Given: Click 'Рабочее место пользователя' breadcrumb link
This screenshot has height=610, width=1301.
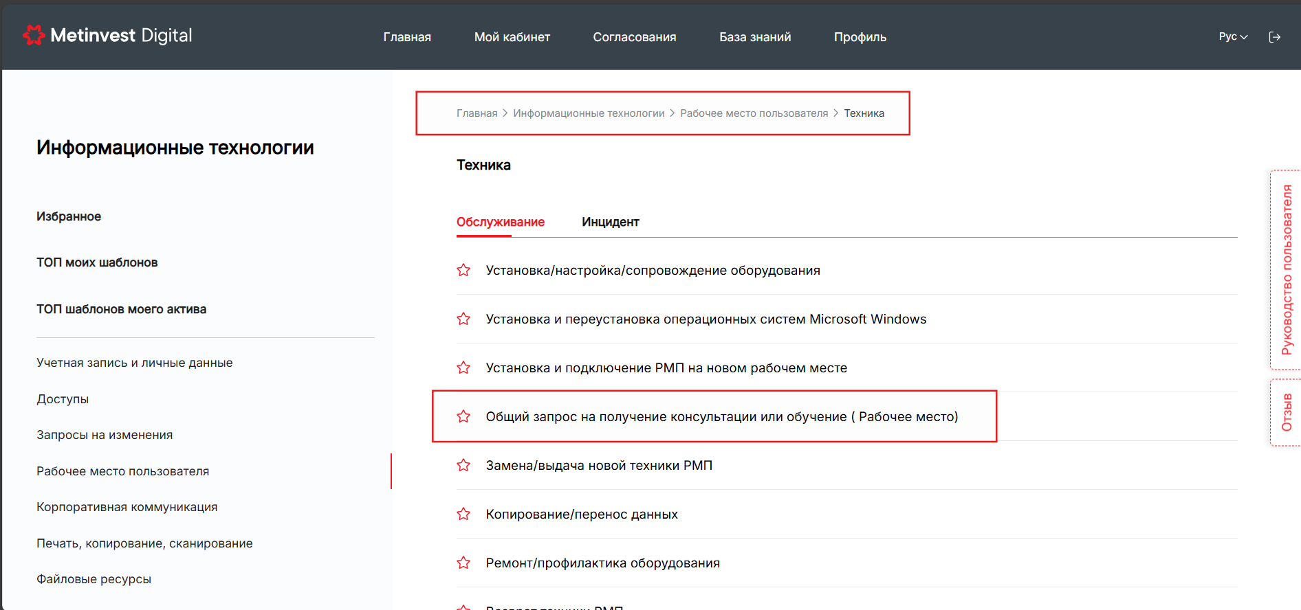Looking at the screenshot, I should [x=754, y=113].
